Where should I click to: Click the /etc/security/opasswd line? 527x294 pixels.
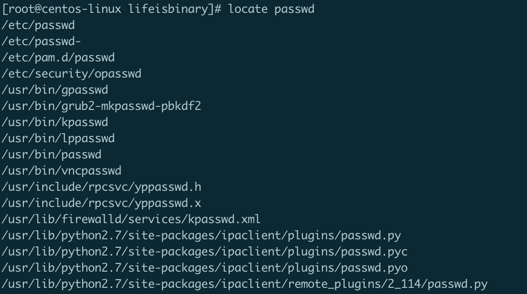click(72, 74)
